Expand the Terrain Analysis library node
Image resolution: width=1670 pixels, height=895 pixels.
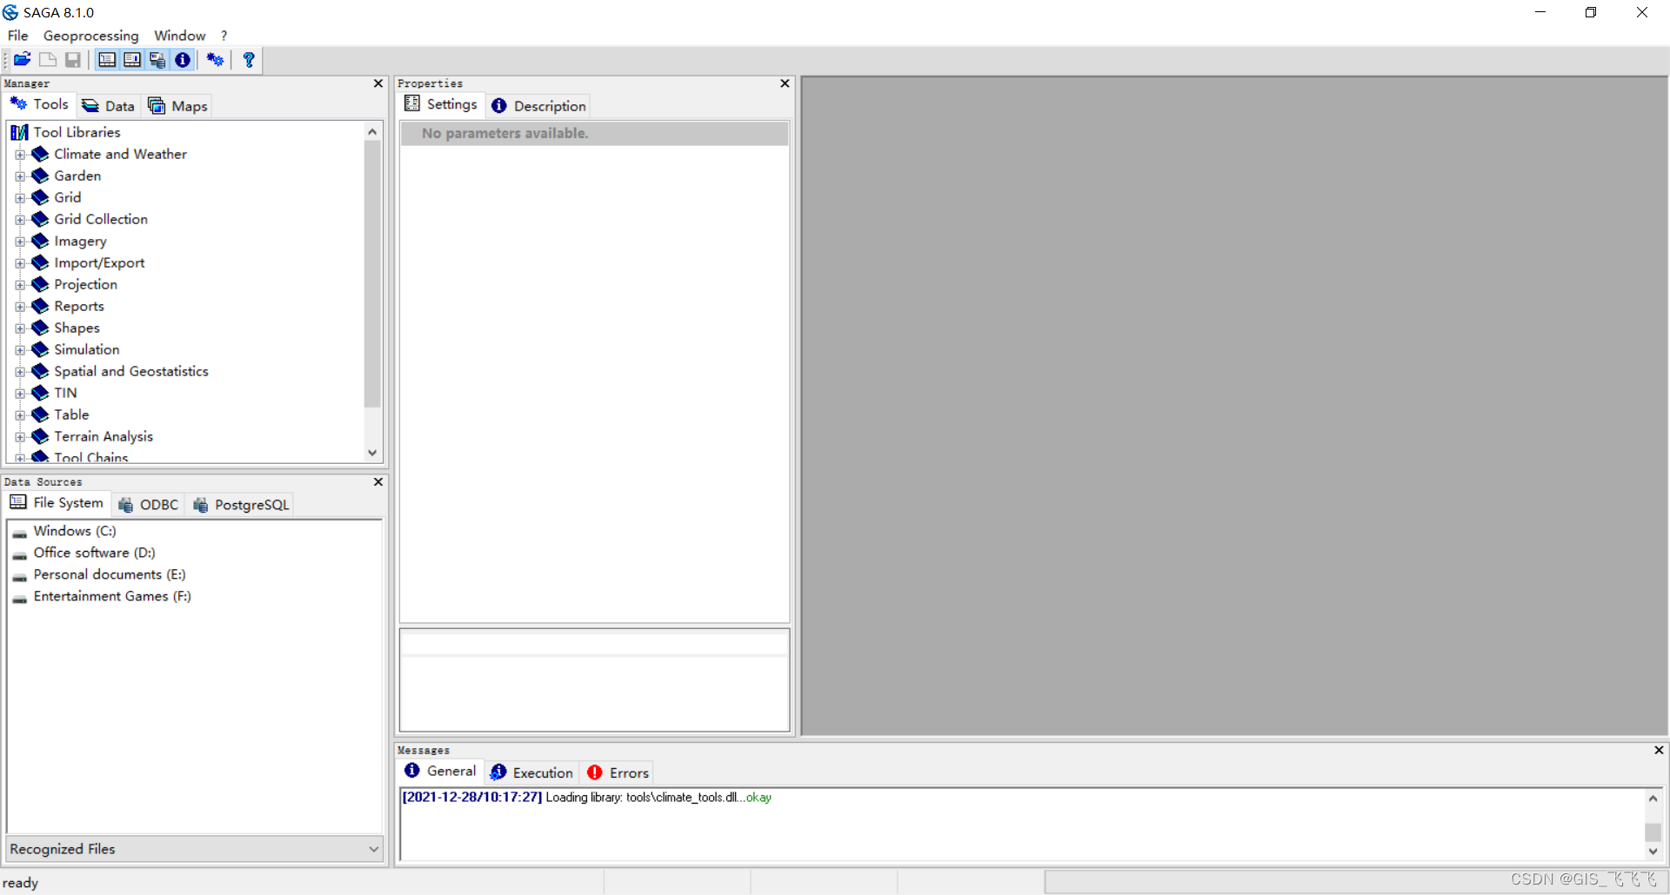tap(20, 437)
